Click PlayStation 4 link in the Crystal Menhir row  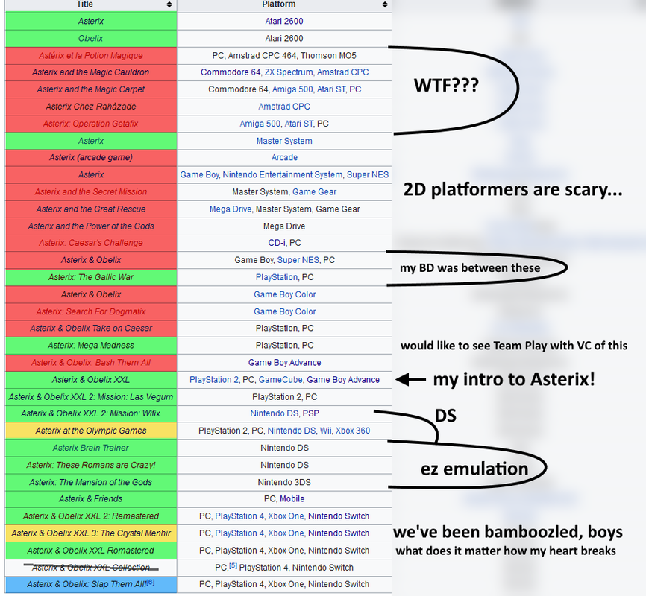(x=239, y=533)
